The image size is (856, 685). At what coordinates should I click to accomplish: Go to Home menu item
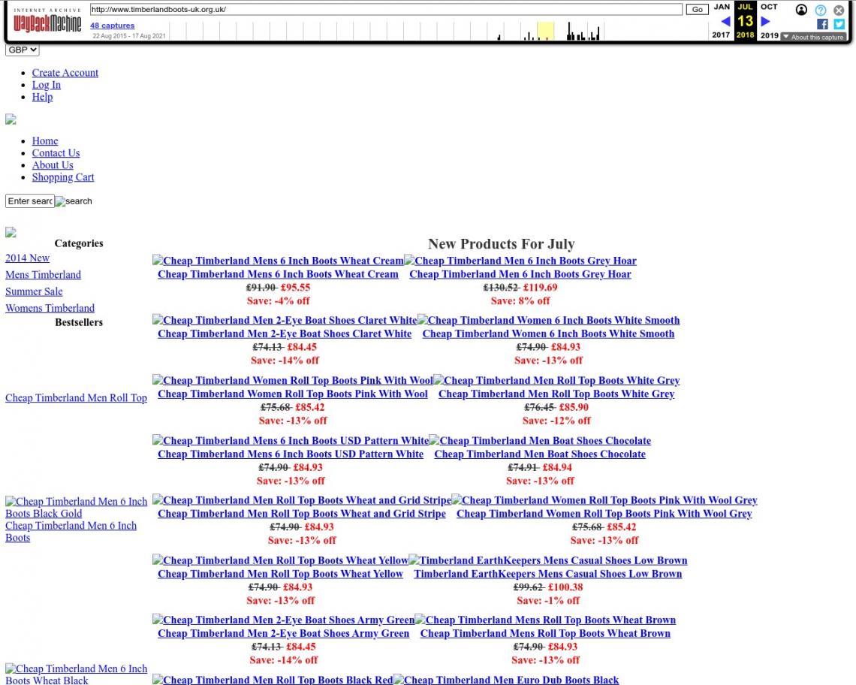point(45,141)
